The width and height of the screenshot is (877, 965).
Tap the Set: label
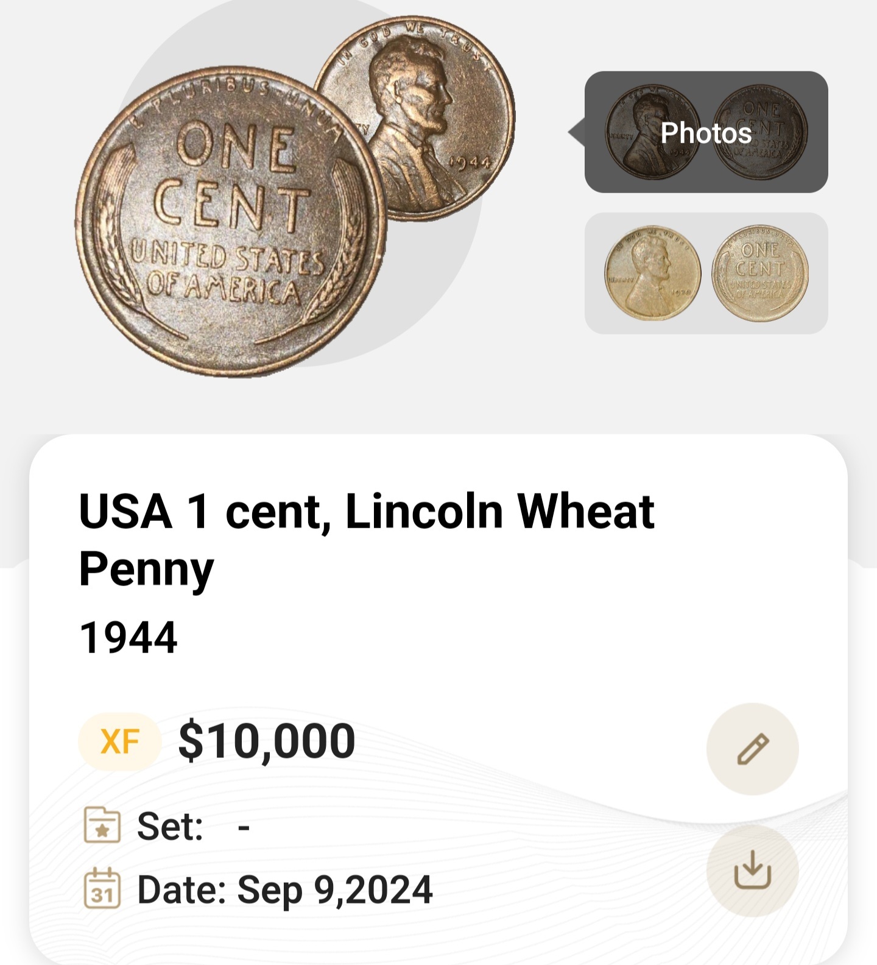[x=170, y=826]
